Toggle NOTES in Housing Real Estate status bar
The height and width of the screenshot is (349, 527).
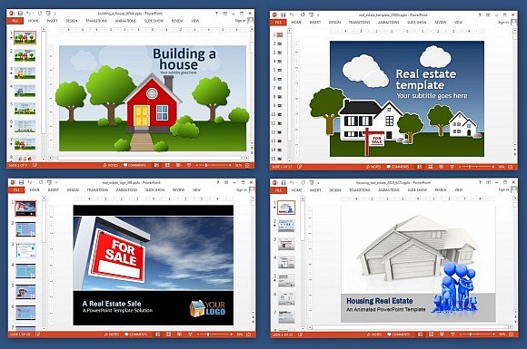374,334
